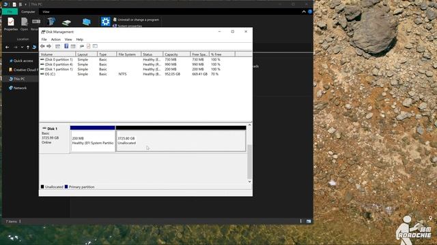Click the Explorer help question mark icon
Viewport: 437px width, 245px height.
pyautogui.click(x=310, y=12)
